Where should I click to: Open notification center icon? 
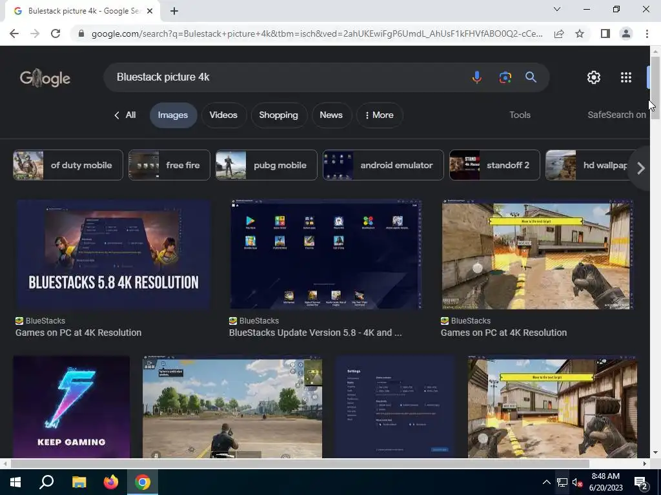pos(641,483)
